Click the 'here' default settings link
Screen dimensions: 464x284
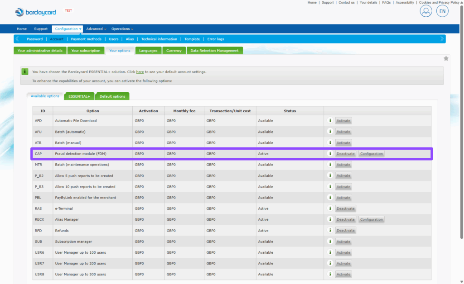point(140,72)
